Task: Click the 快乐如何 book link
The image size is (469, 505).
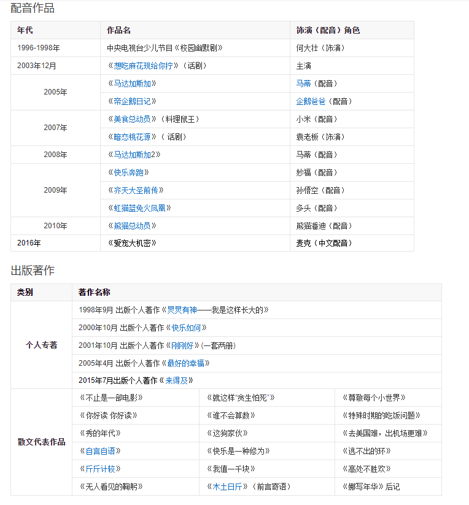Action: click(x=187, y=328)
